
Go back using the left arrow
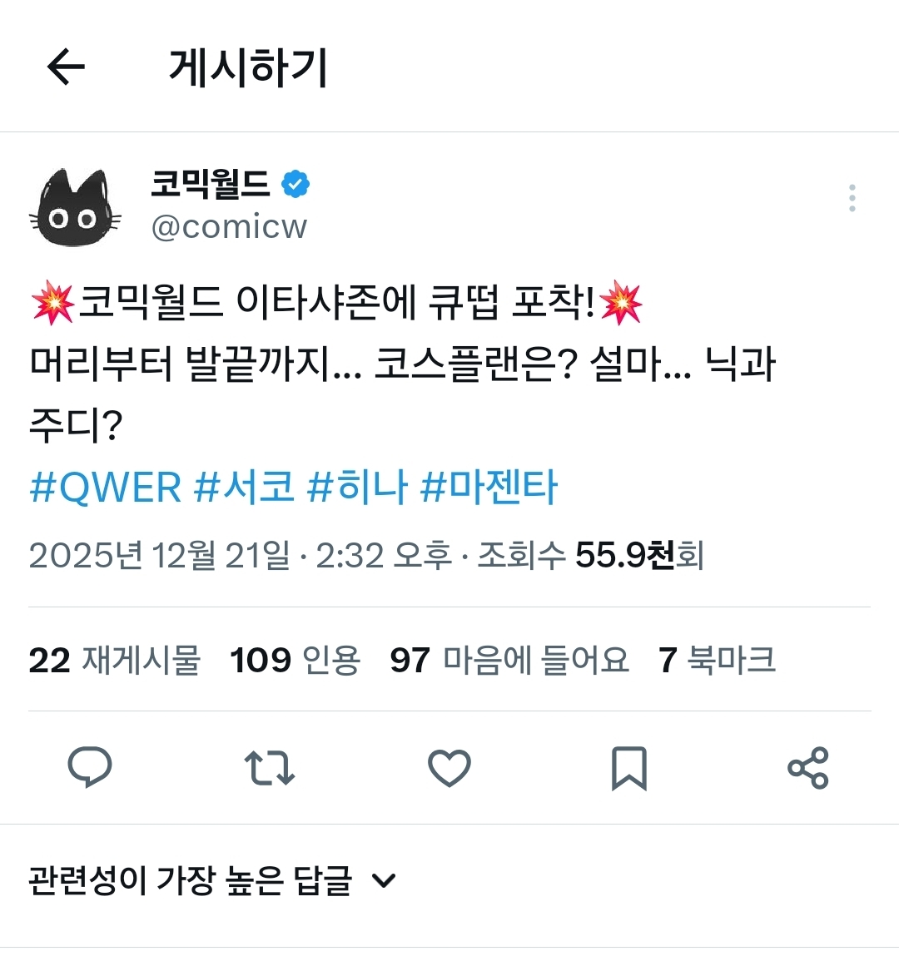pos(66,67)
